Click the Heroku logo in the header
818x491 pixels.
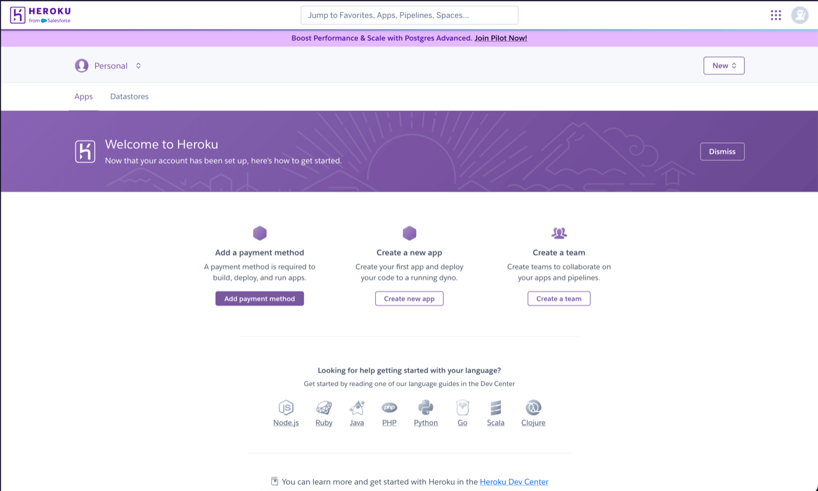[40, 15]
